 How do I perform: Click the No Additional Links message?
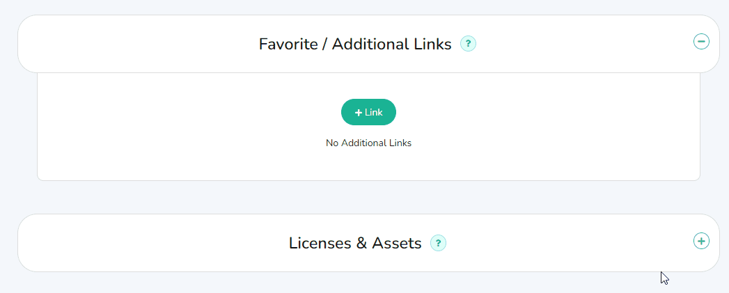coord(368,143)
